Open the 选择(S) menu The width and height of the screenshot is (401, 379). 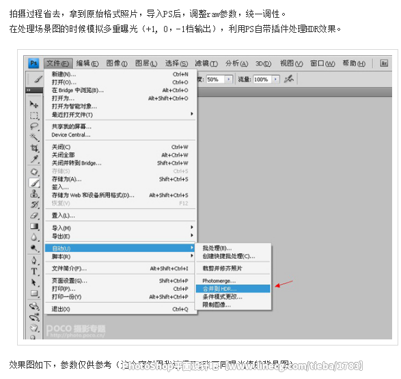176,64
